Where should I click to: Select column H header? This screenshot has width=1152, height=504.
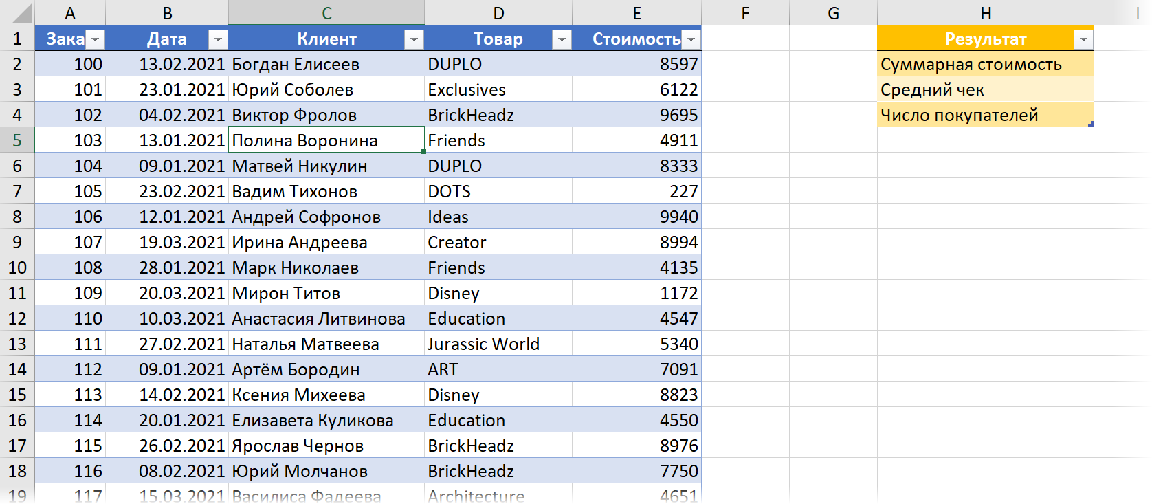click(x=986, y=13)
